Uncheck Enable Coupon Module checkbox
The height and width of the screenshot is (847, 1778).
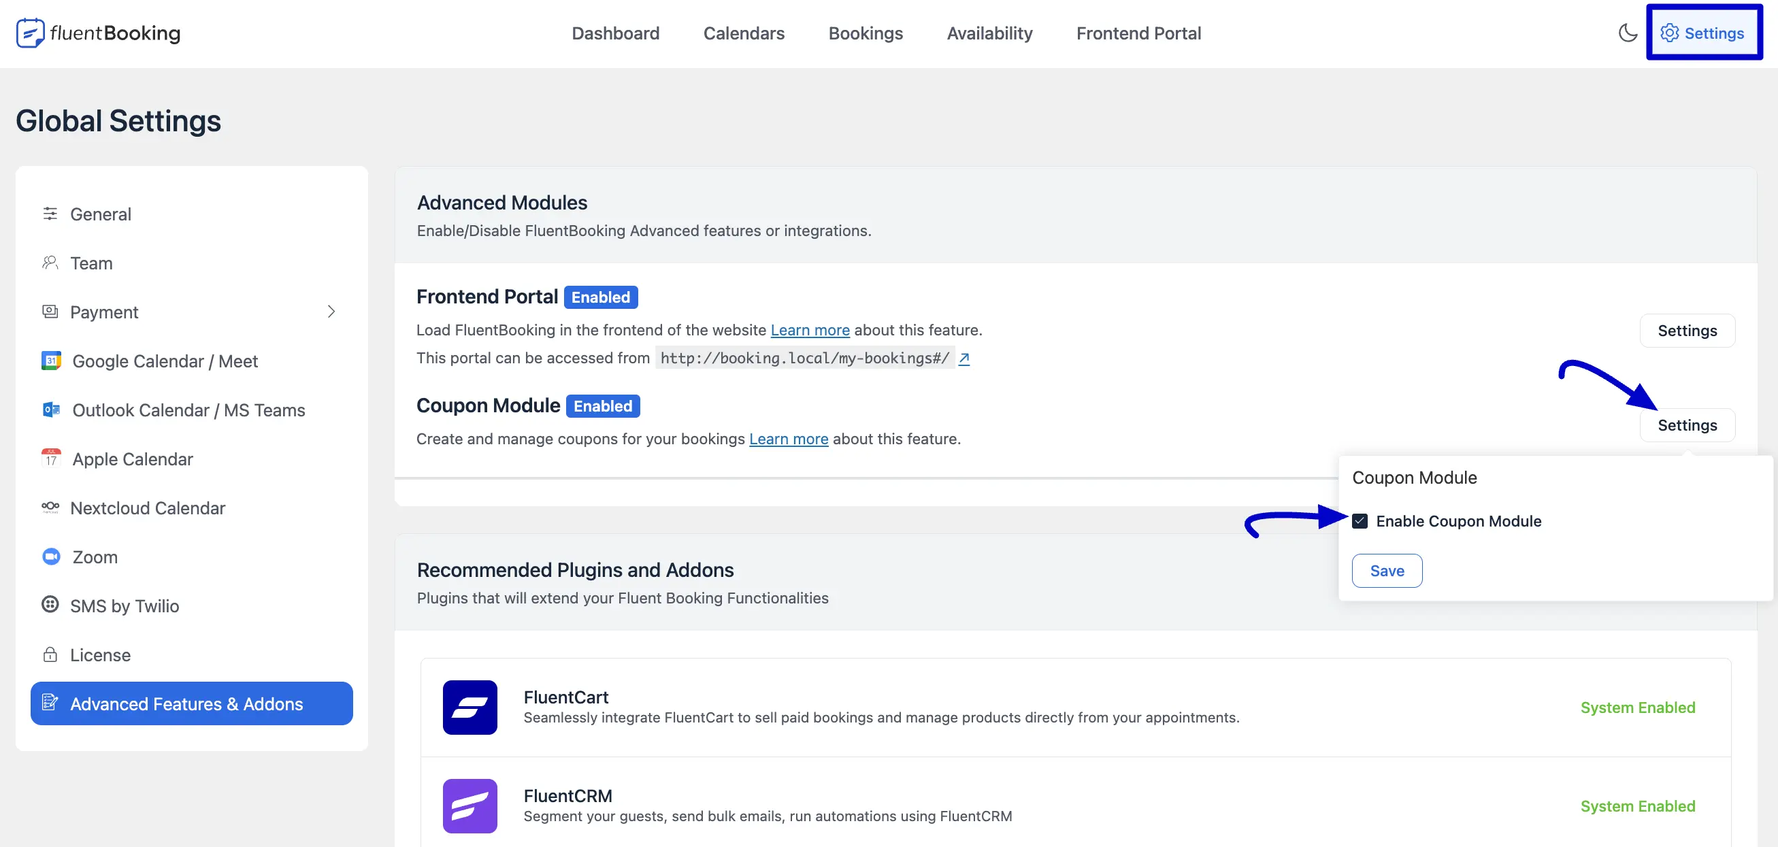(1360, 521)
